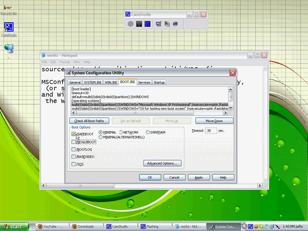
Task: Enable the /NOGUIBOOT checkbox
Action: [73, 142]
